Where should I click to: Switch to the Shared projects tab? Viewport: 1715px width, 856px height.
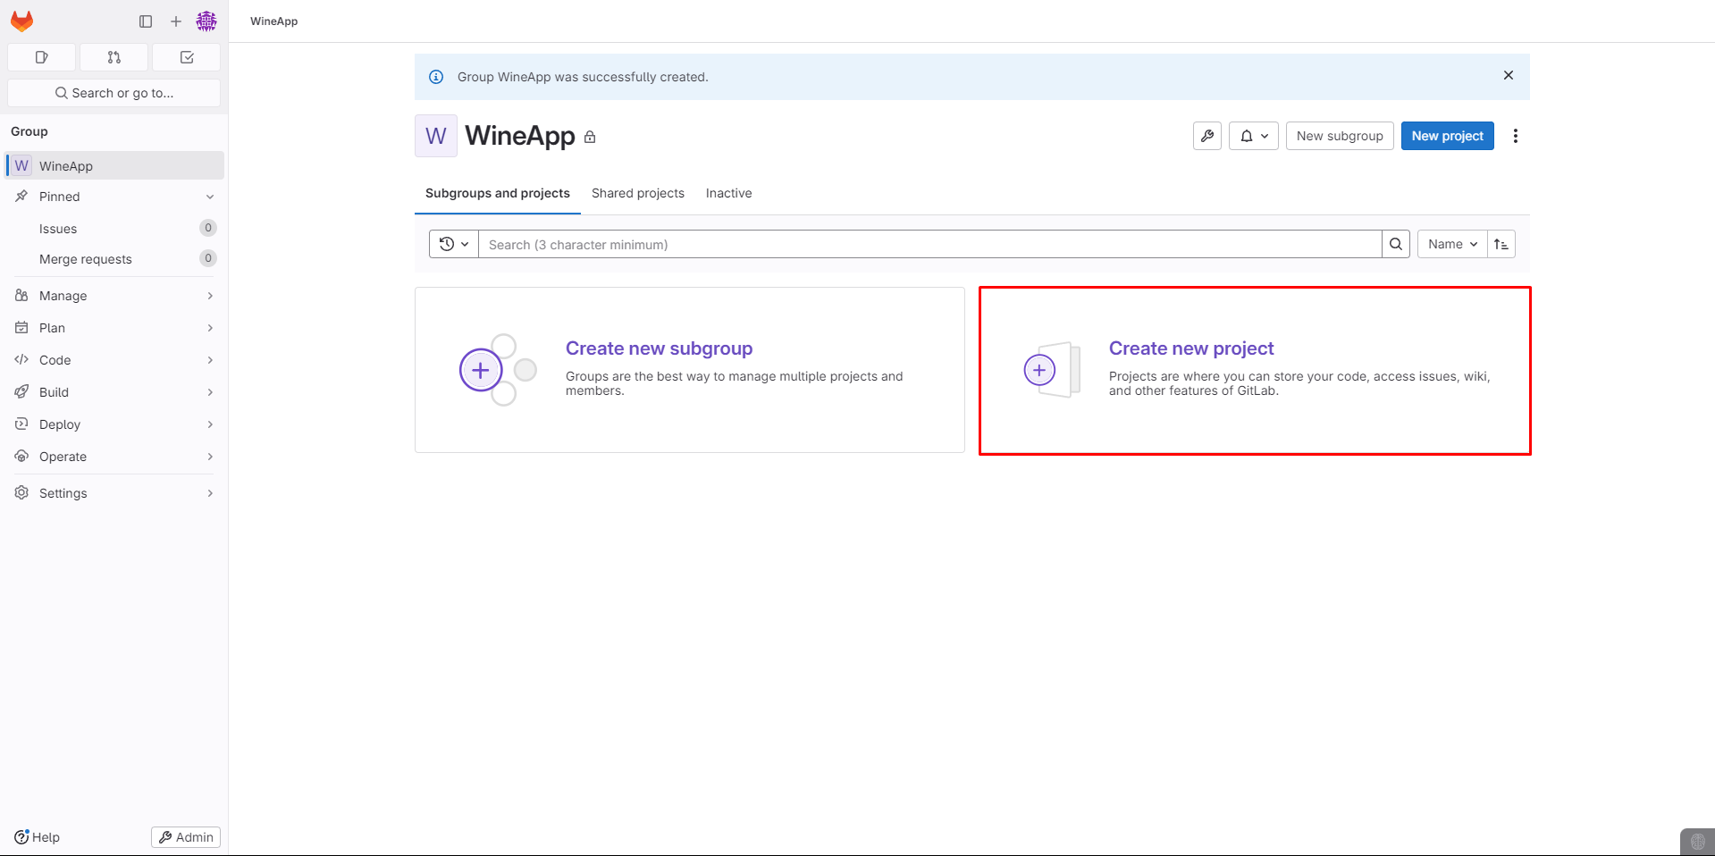638,193
